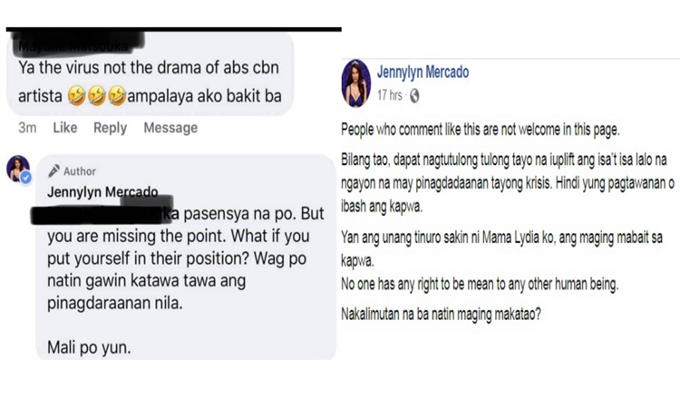680x408 pixels.
Task: Click the blue verified badge on avatar
Action: click(x=25, y=178)
